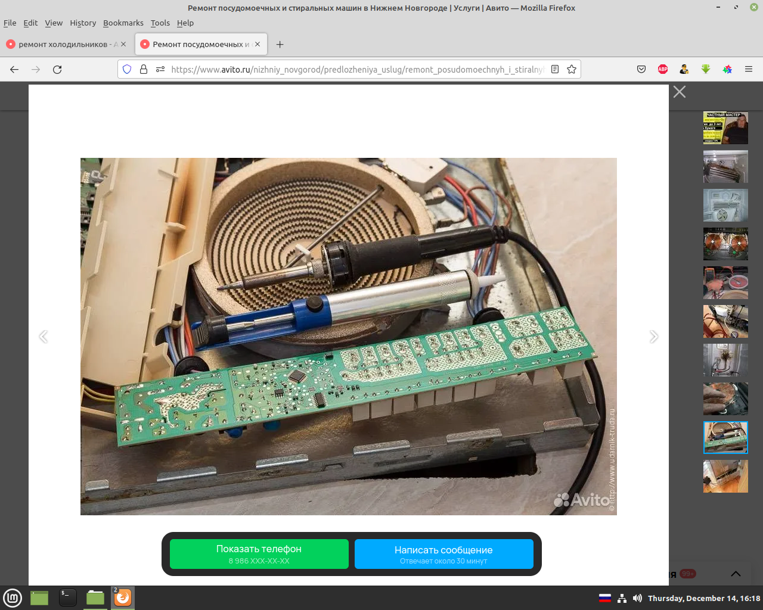Click the Avito URL address field

click(x=358, y=69)
